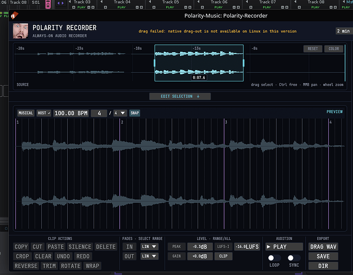353x275 pixels.
Task: Click the minus icon under Track 07
Action: [283, 7]
